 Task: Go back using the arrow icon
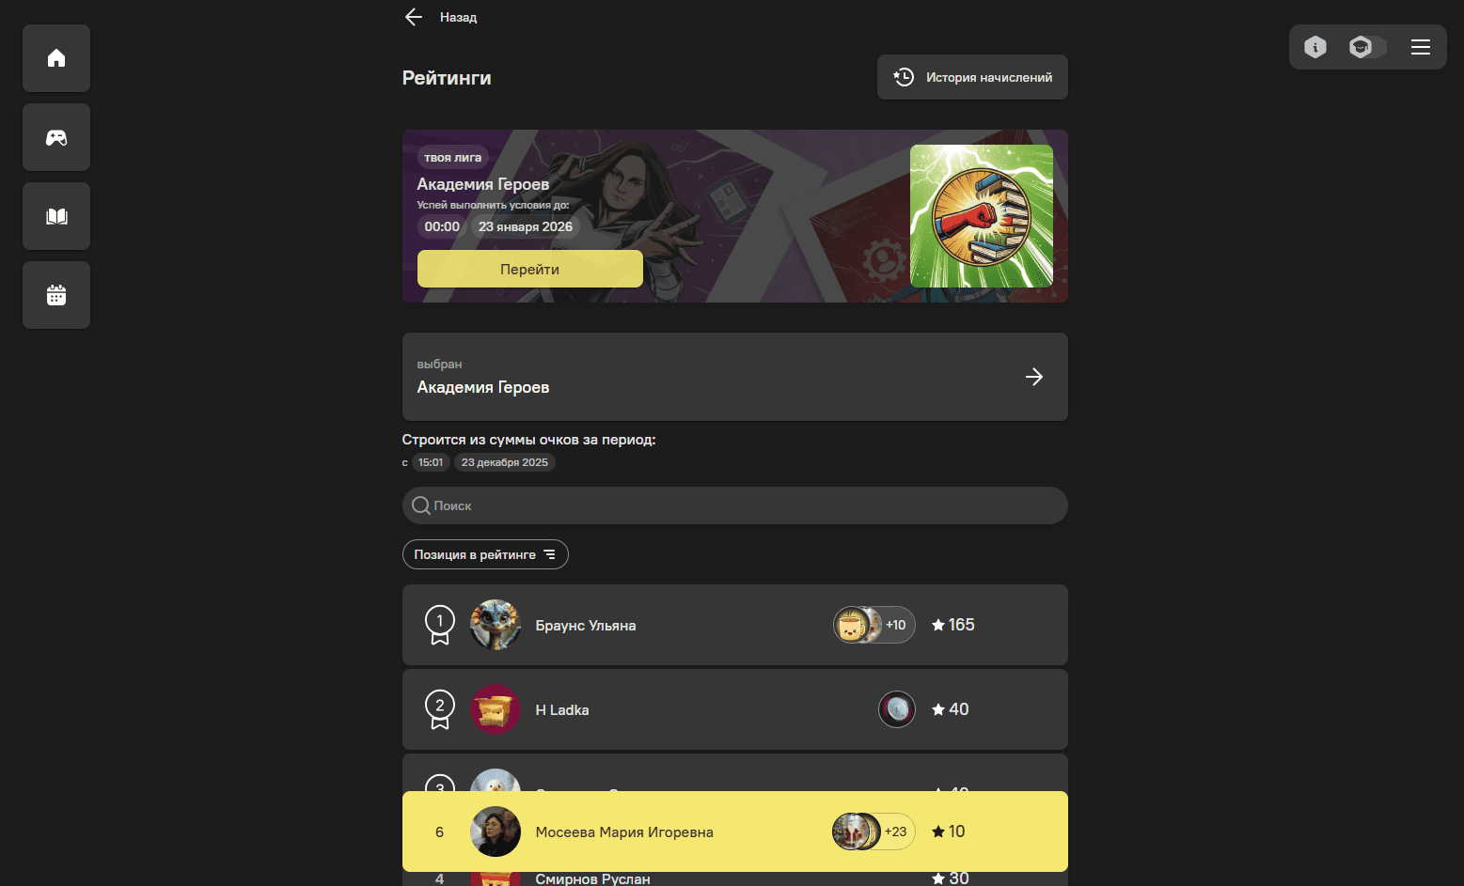click(x=414, y=17)
